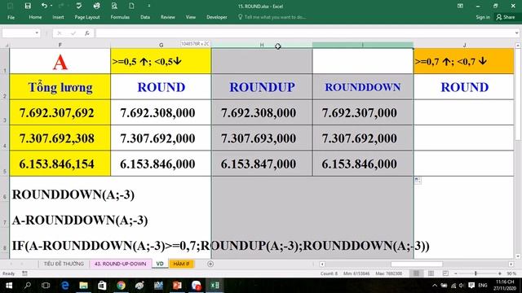Open the Developer ribbon tab
This screenshot has width=522, height=293.
coord(217,17)
